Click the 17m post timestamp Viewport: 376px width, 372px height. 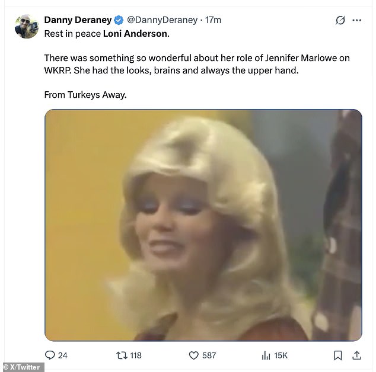click(213, 20)
